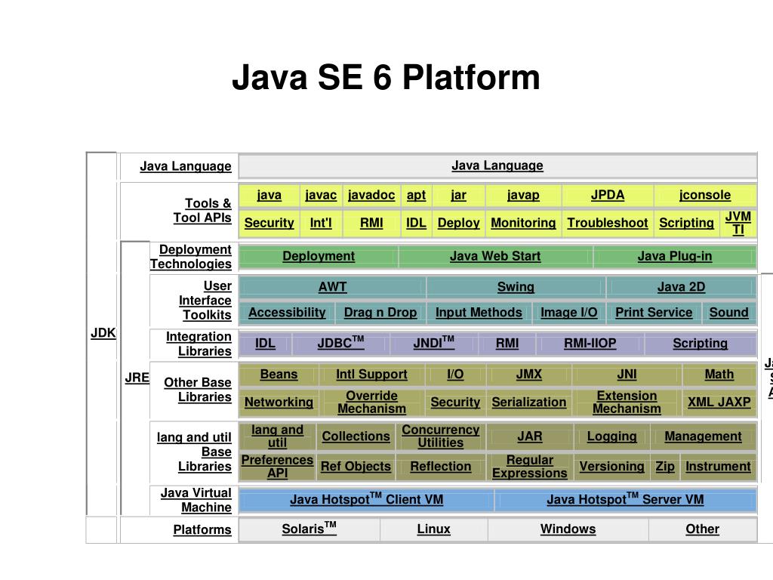Open the Java Hotspot Server VM link

pyautogui.click(x=626, y=499)
